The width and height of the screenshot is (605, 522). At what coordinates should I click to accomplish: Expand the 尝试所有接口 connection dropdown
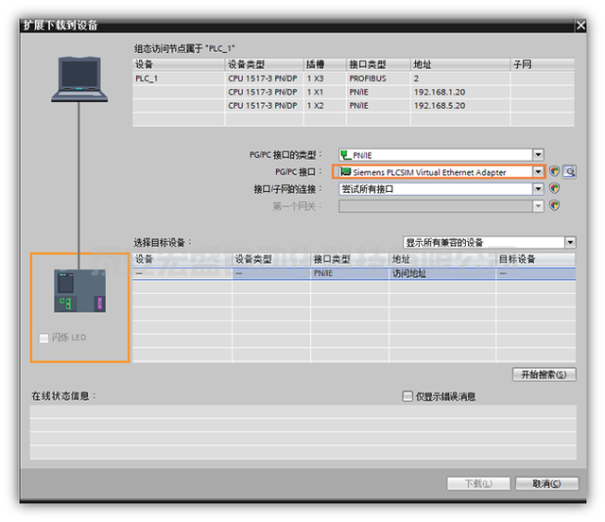click(x=538, y=188)
